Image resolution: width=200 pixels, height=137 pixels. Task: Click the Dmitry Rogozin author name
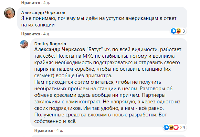[x=50, y=44]
